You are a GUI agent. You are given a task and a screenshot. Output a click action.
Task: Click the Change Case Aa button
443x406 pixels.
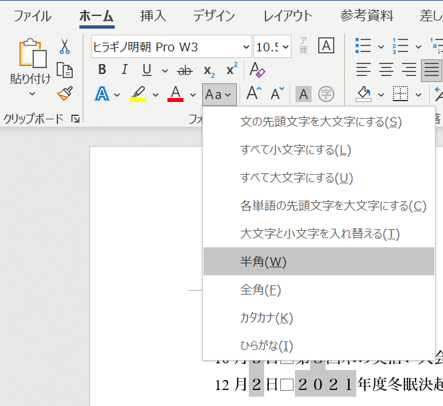(x=219, y=95)
